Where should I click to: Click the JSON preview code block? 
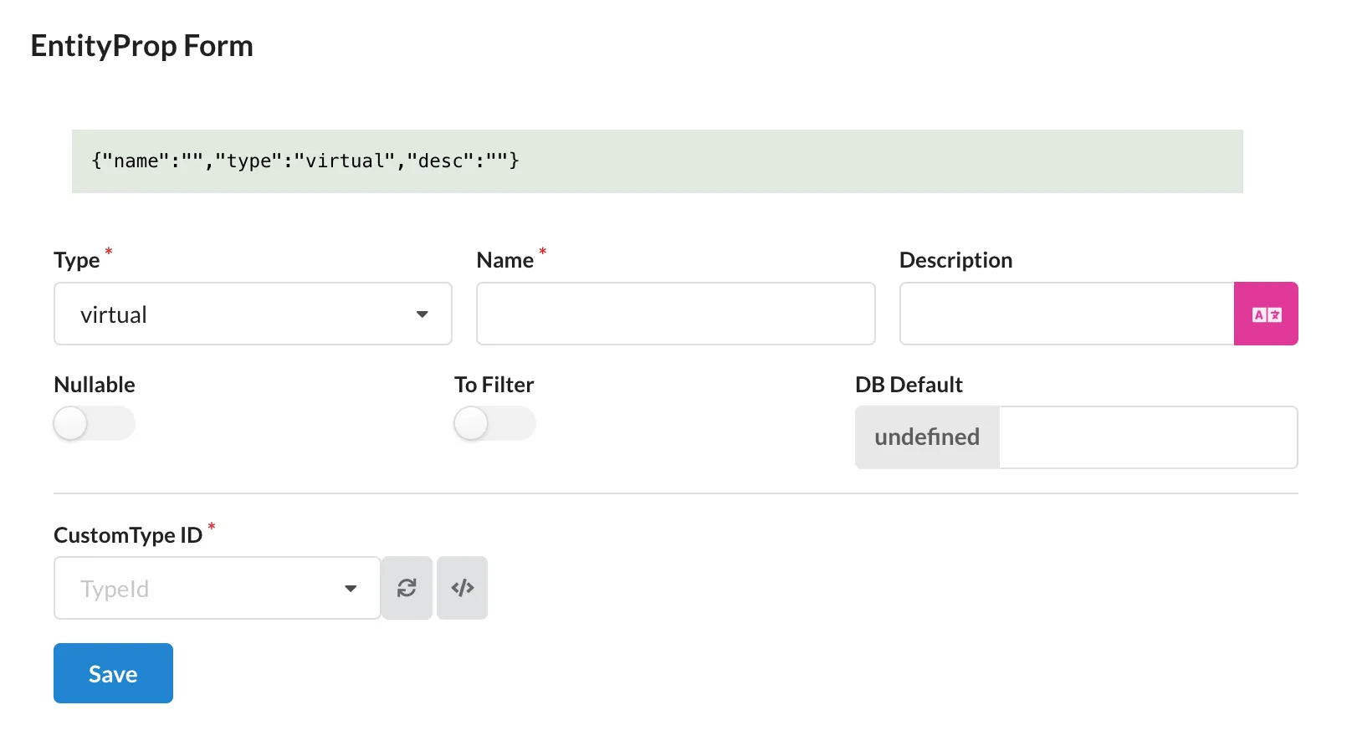(x=657, y=161)
